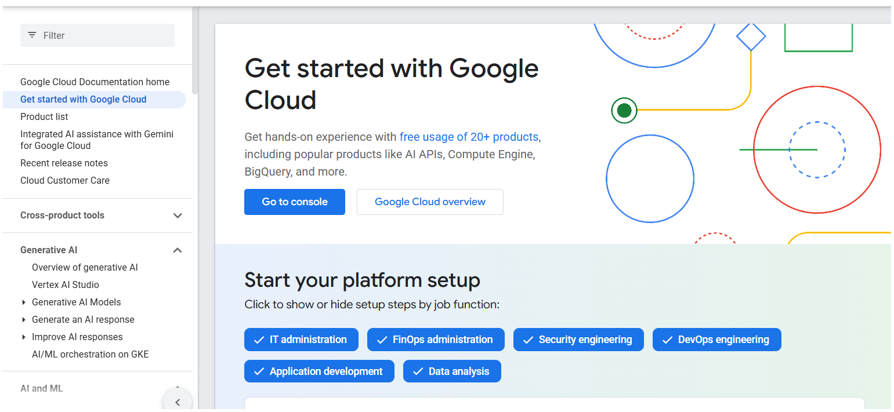This screenshot has width=894, height=412.
Task: Open AI/ML orchestration on GKE
Action: pyautogui.click(x=91, y=354)
